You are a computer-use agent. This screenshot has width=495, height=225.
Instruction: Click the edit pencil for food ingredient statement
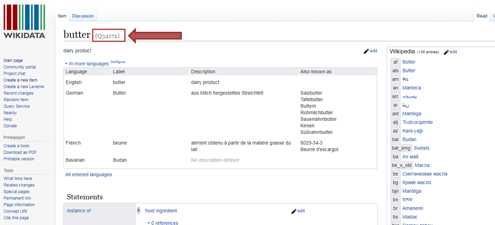tap(294, 211)
